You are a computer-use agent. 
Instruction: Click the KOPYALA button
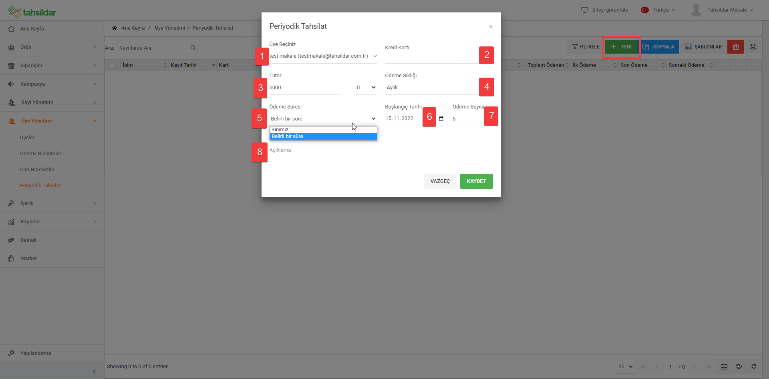coord(658,47)
